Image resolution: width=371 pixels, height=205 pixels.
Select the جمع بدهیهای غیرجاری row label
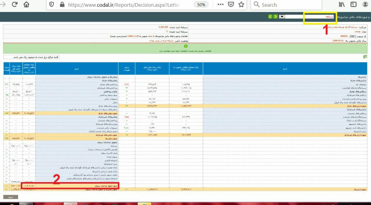[107, 135]
